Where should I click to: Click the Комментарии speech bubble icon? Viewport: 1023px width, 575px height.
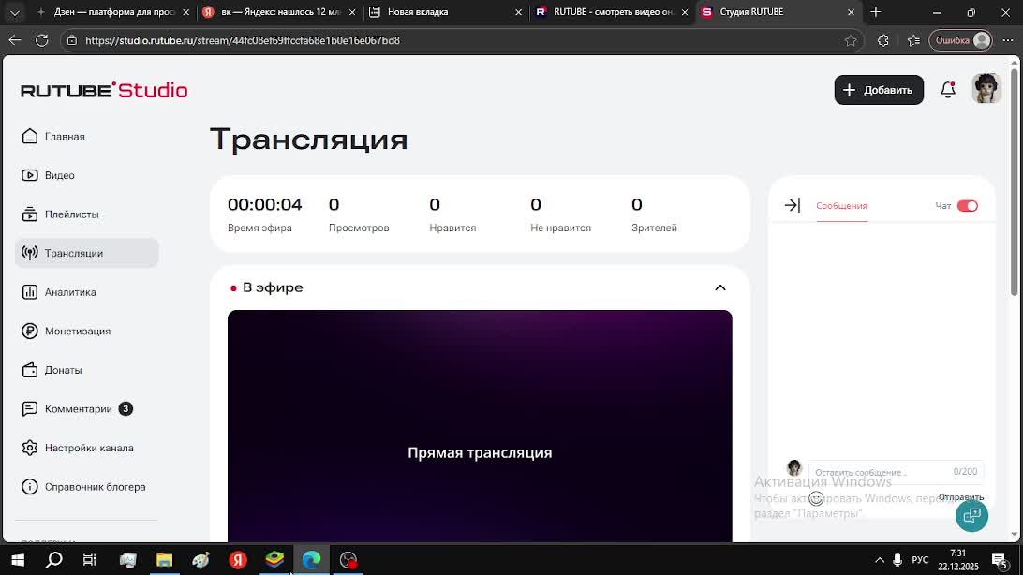coord(30,408)
